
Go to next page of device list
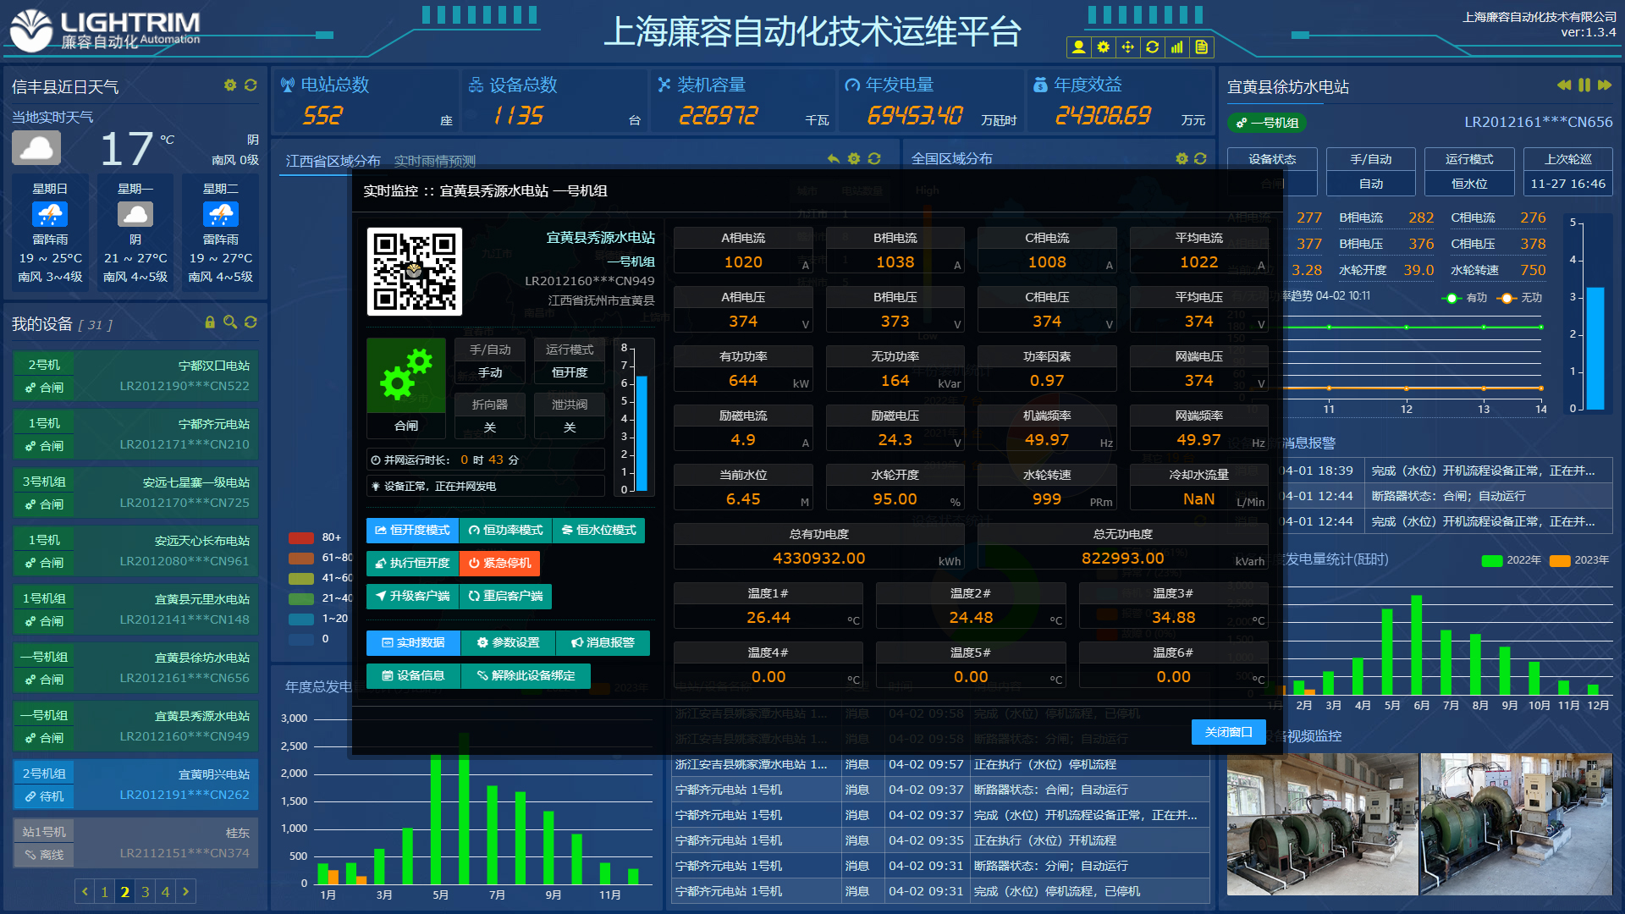[x=186, y=891]
